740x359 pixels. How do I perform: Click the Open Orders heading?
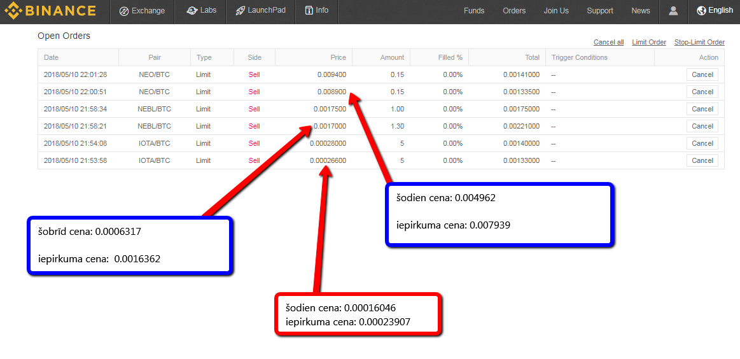pos(64,36)
